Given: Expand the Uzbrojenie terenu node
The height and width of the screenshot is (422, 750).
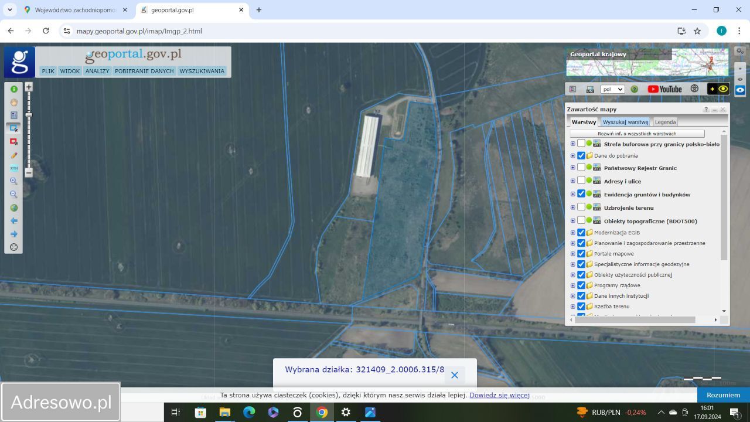Looking at the screenshot, I should pos(573,207).
